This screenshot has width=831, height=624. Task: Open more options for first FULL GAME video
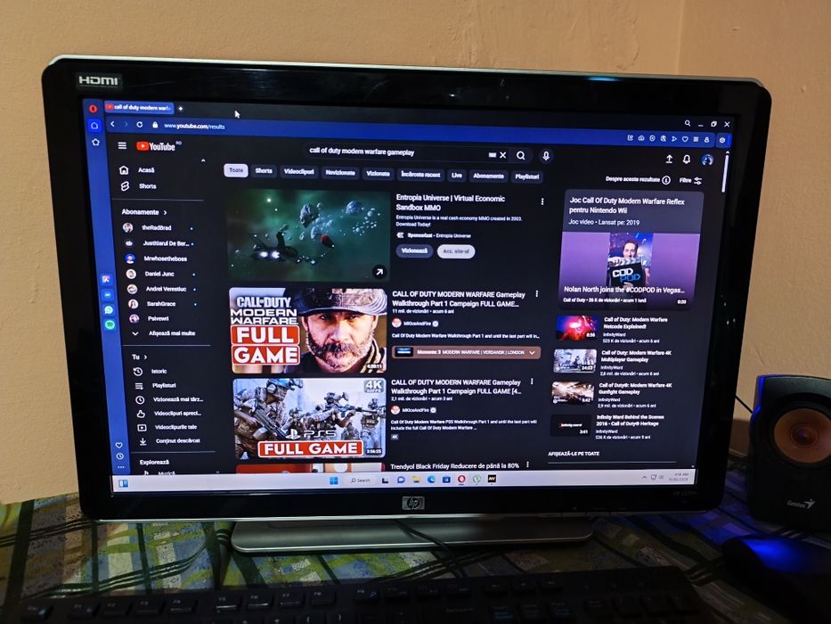(x=537, y=294)
